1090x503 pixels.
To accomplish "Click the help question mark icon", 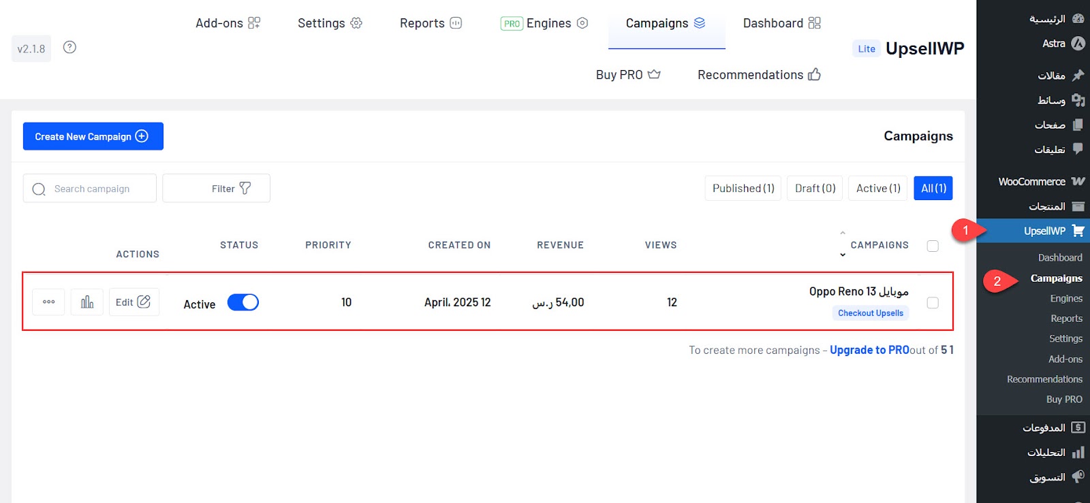I will click(69, 47).
